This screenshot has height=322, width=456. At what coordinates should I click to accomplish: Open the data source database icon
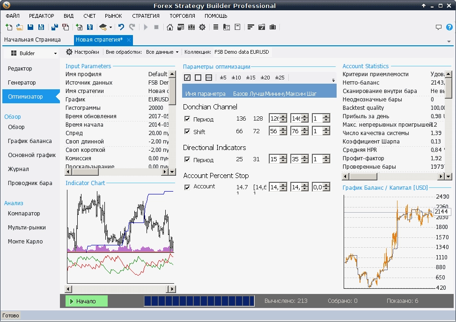point(181,27)
